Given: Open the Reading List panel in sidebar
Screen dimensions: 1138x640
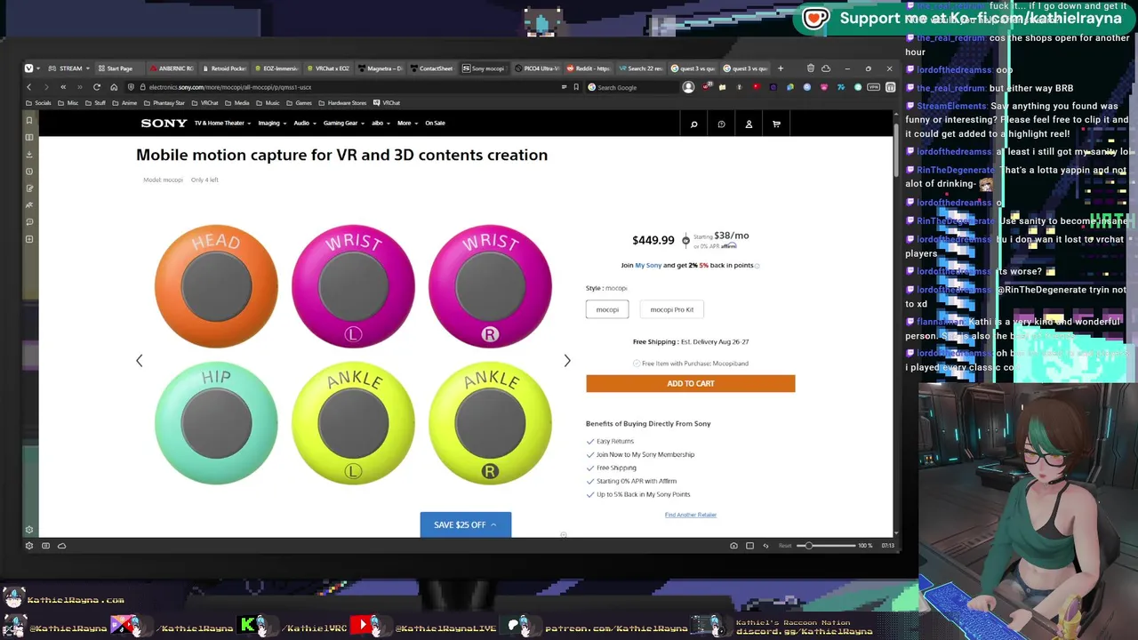Looking at the screenshot, I should pos(29,137).
